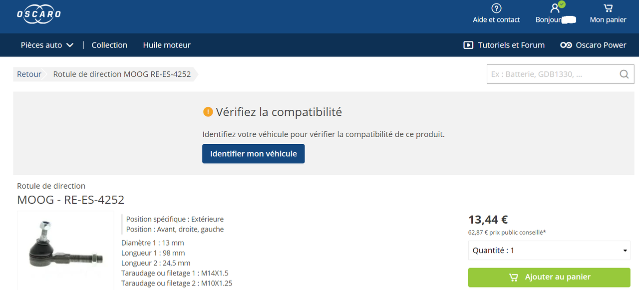Click the Rotule de direction category label
The image size is (639, 290).
[51, 186]
